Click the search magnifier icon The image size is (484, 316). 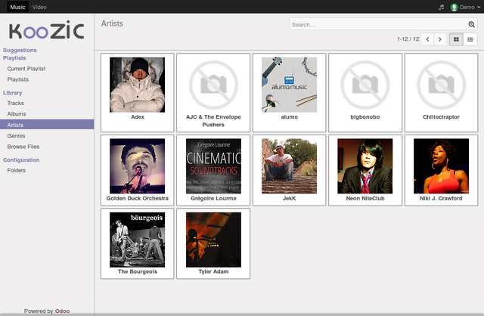pyautogui.click(x=471, y=24)
